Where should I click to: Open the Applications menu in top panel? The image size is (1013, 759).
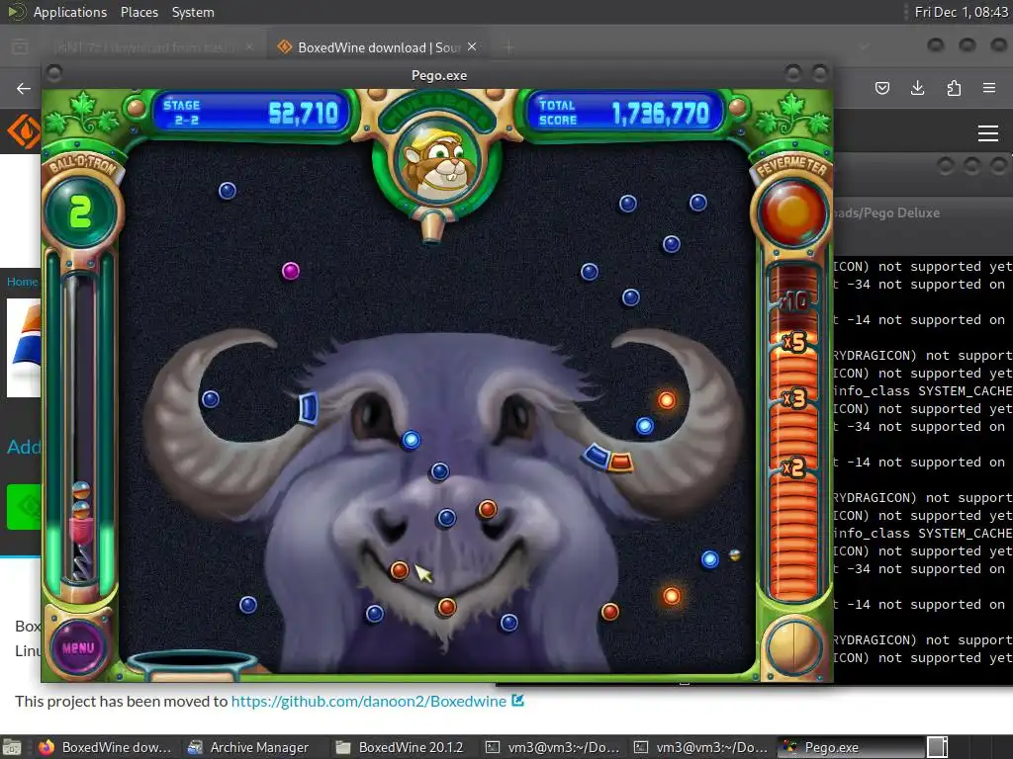click(x=70, y=12)
